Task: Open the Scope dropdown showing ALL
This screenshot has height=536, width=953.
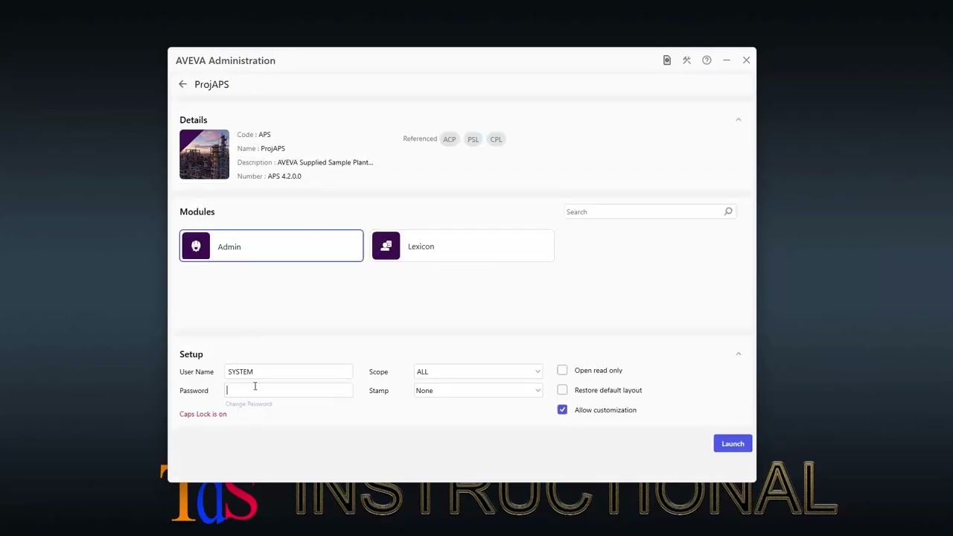Action: pyautogui.click(x=478, y=371)
